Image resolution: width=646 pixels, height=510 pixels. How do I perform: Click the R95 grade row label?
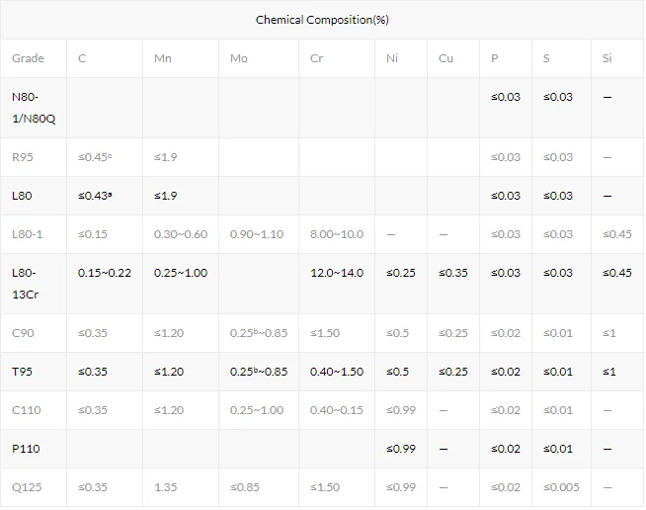24,157
